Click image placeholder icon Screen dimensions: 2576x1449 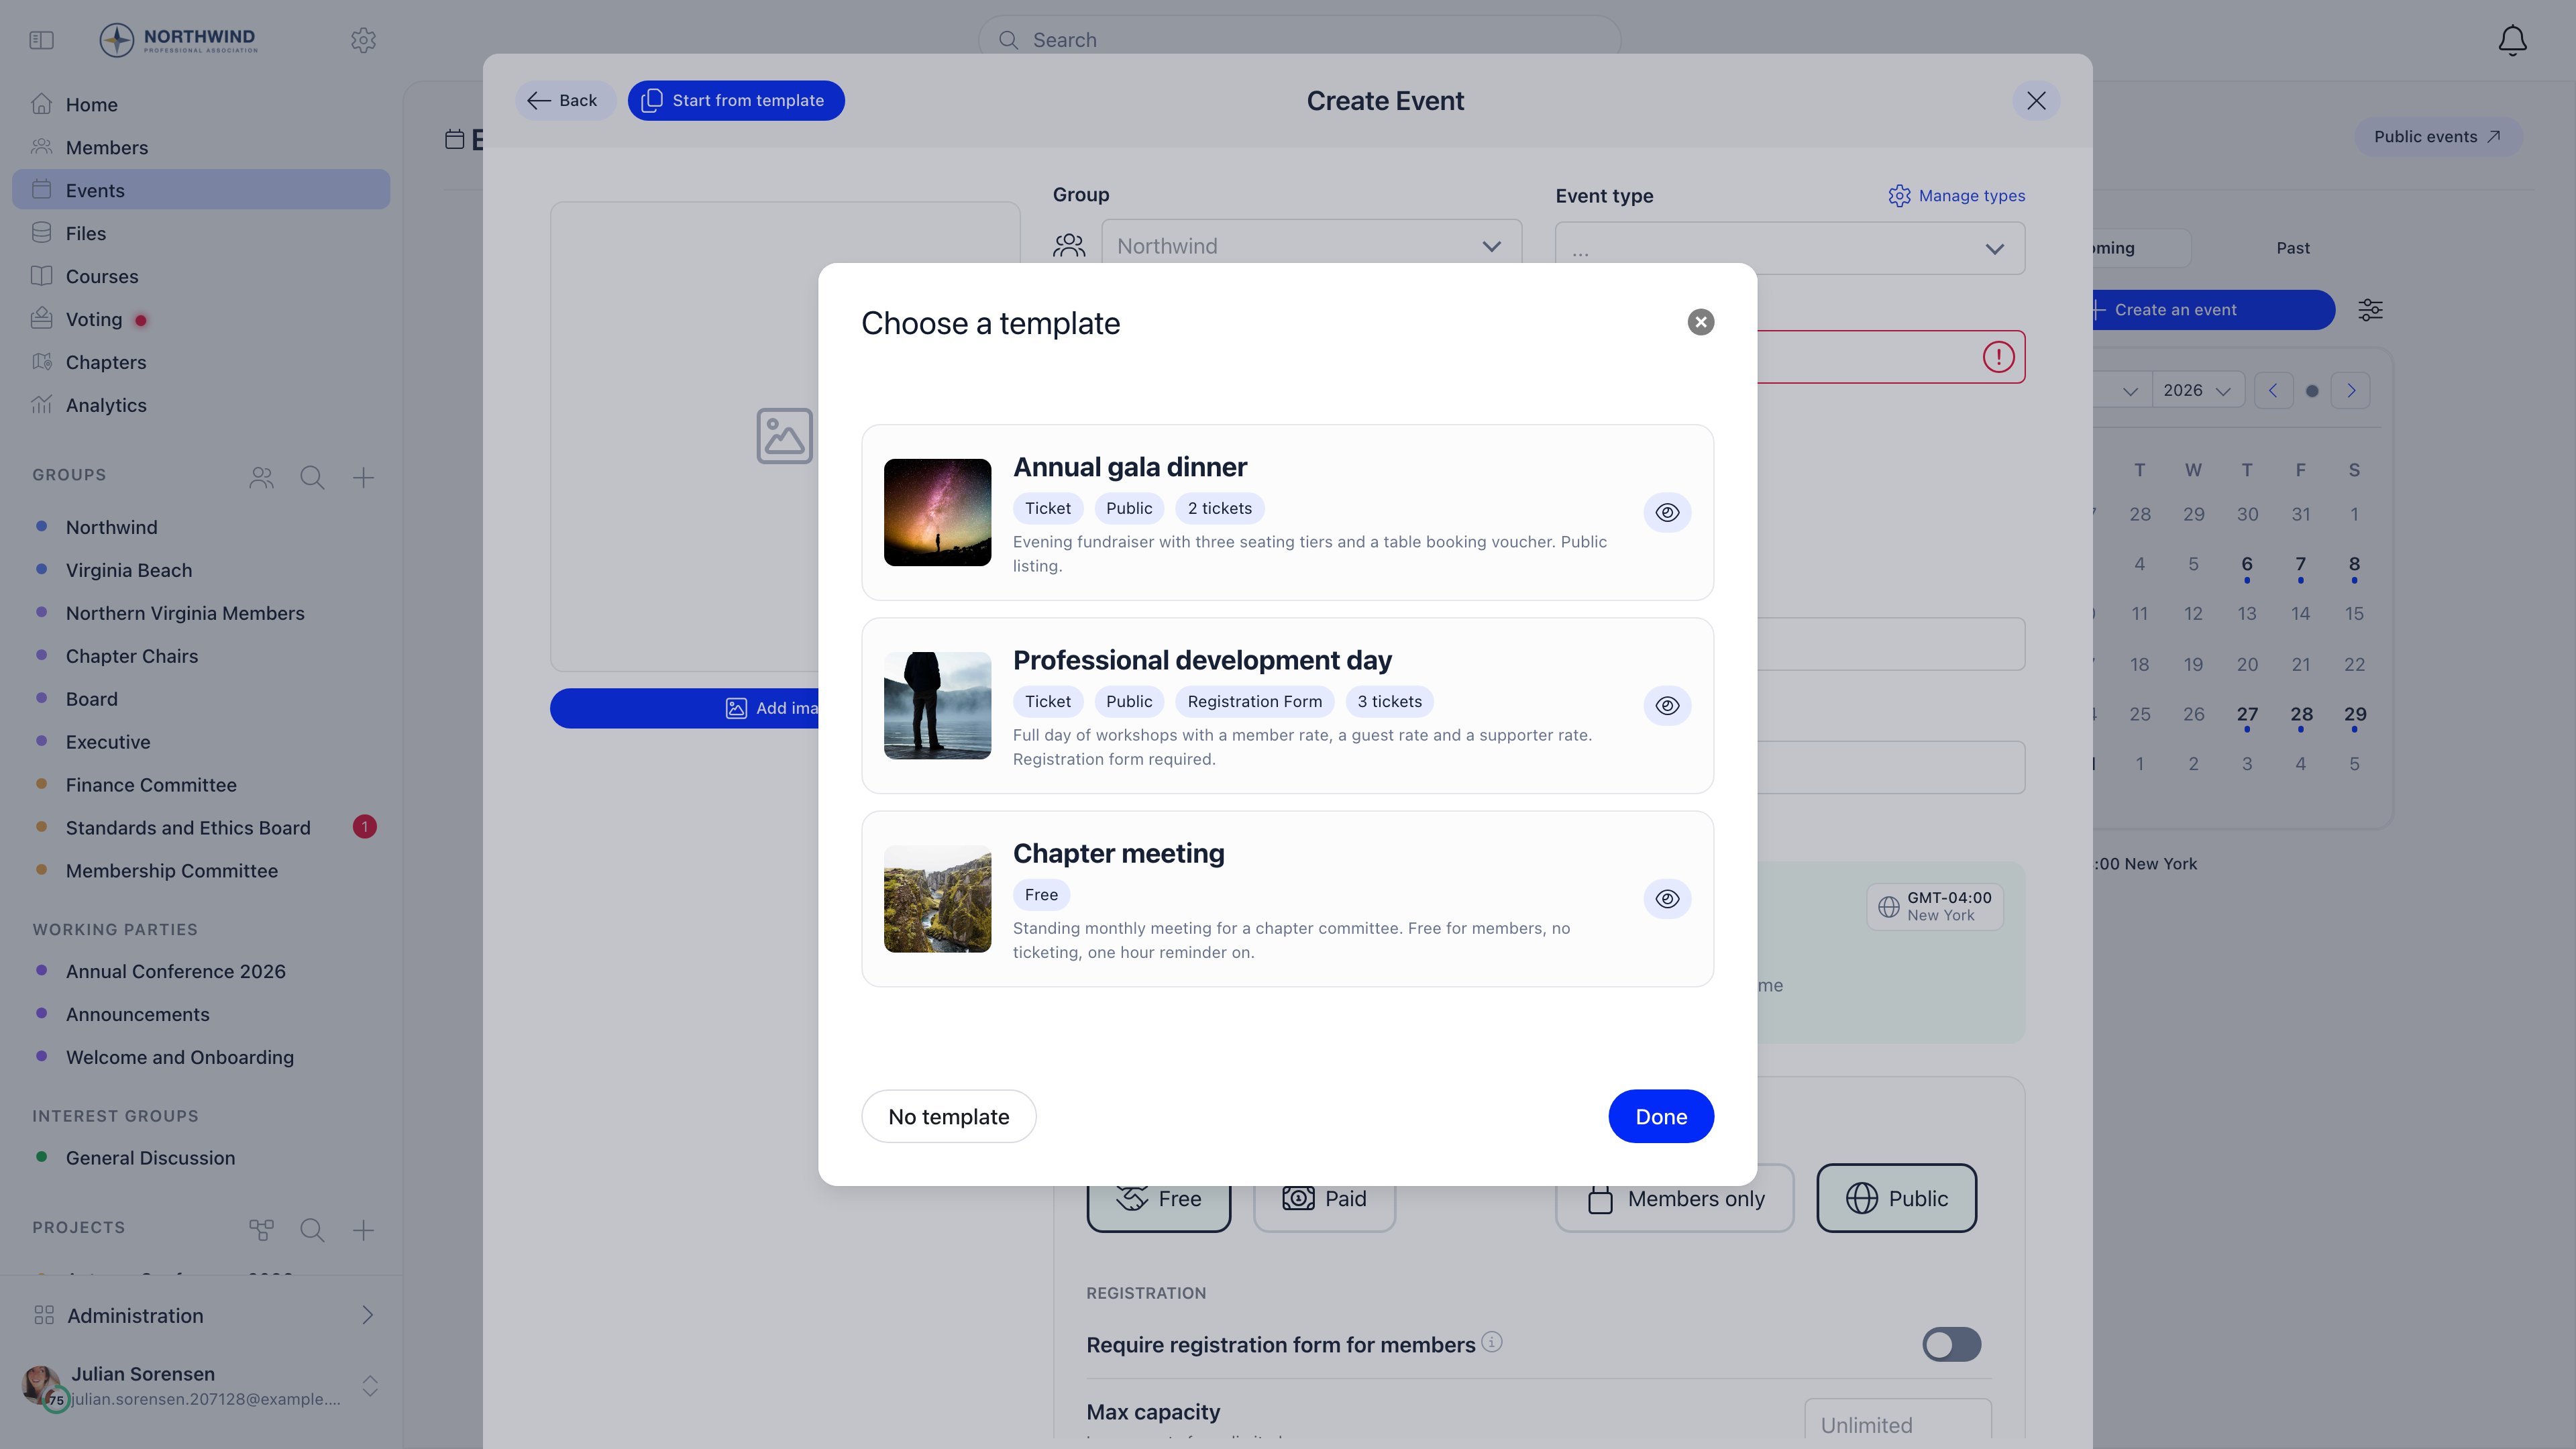(x=784, y=435)
